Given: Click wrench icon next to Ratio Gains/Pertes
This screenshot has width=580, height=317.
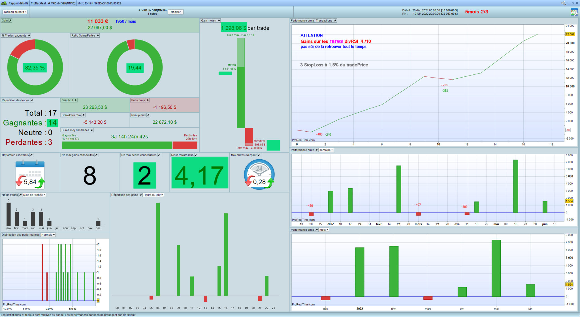Looking at the screenshot, I should click(x=98, y=36).
